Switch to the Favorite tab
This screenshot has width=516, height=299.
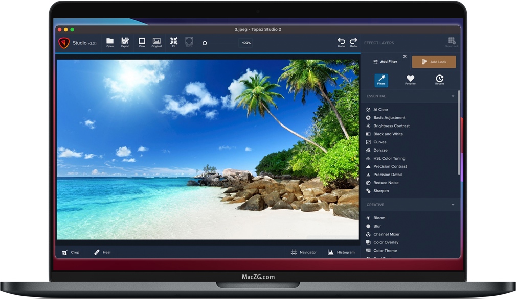(410, 79)
